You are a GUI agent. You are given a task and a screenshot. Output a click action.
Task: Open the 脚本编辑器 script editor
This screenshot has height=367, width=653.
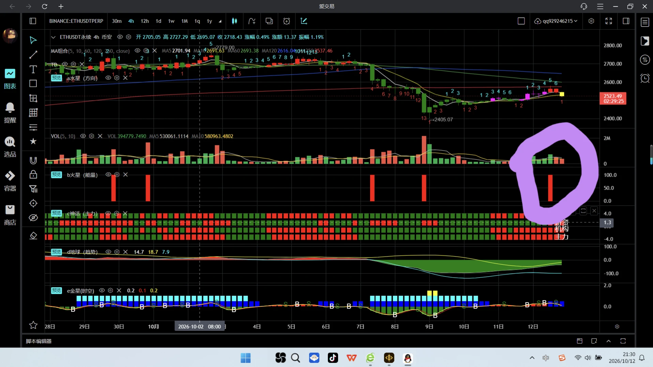[39, 341]
